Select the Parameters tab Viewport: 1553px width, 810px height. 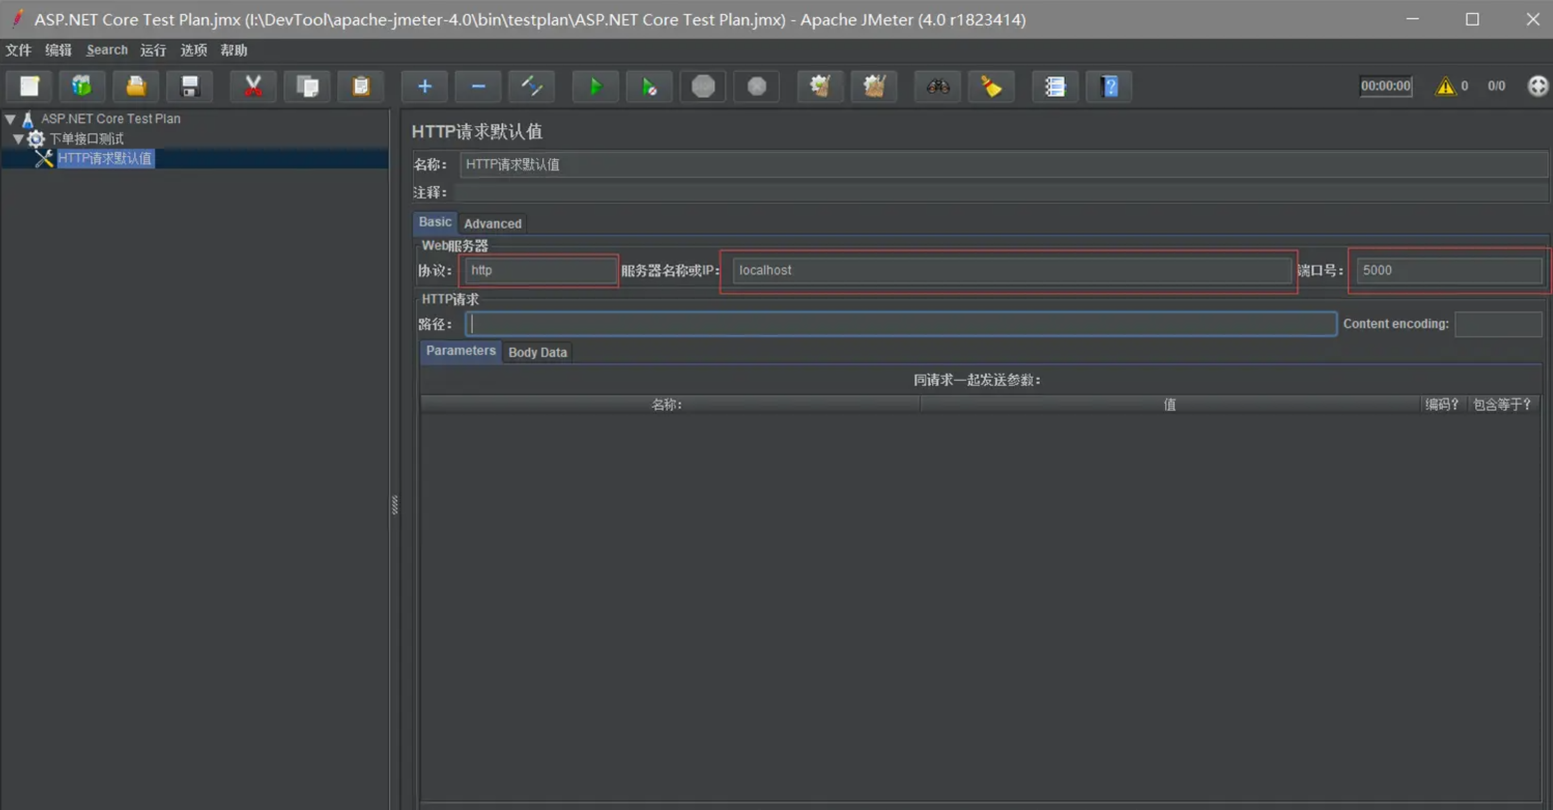(460, 350)
